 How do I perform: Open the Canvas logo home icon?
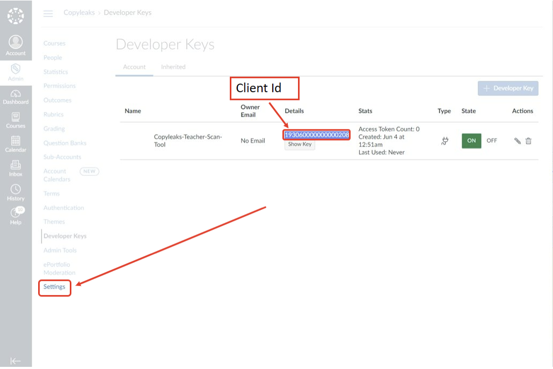coord(16,16)
